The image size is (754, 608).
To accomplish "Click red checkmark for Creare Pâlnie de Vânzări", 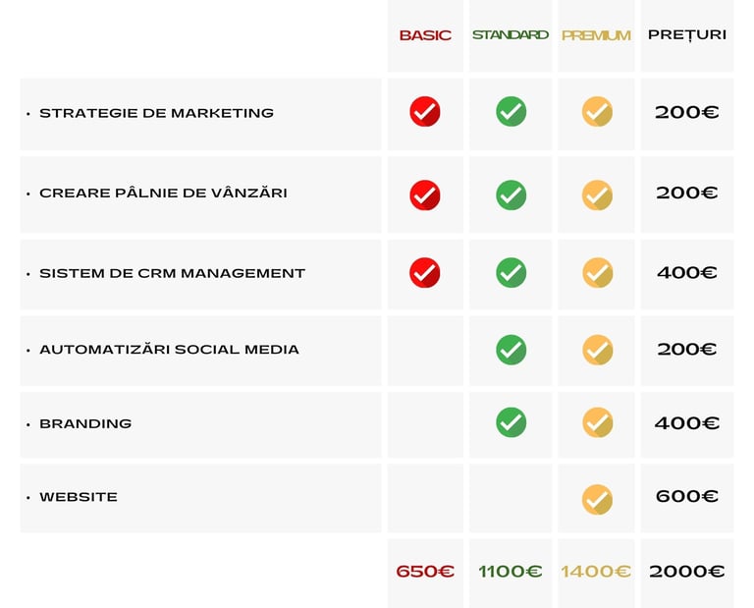I will tap(425, 194).
